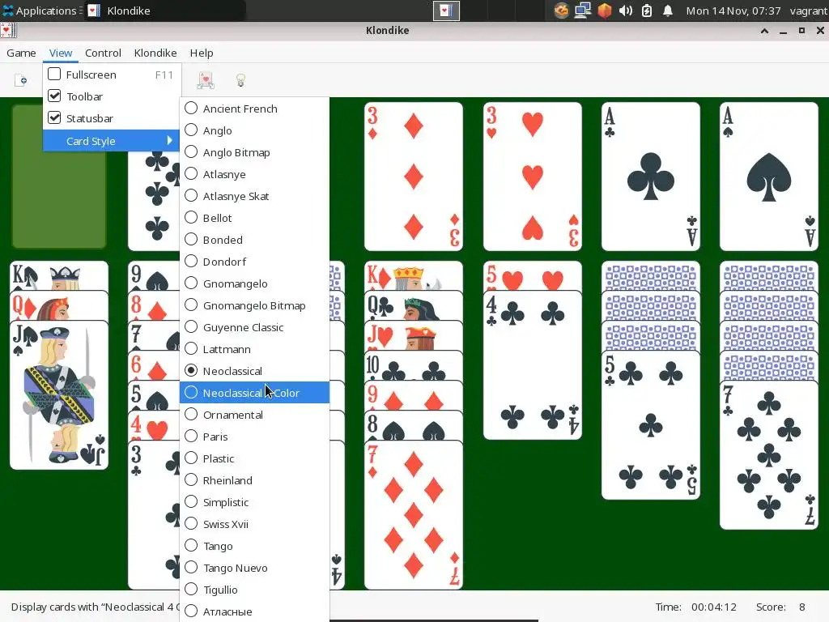Click the ace of clubs foundation card
The width and height of the screenshot is (829, 622).
point(651,176)
